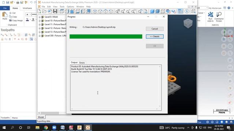
Task: Cancel the export in Progress dialog
Action: pyautogui.click(x=155, y=29)
